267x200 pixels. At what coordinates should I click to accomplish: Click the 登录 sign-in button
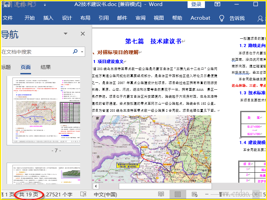point(196,4)
